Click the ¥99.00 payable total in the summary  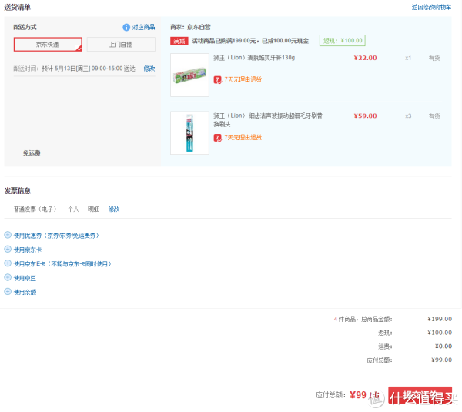click(x=441, y=360)
